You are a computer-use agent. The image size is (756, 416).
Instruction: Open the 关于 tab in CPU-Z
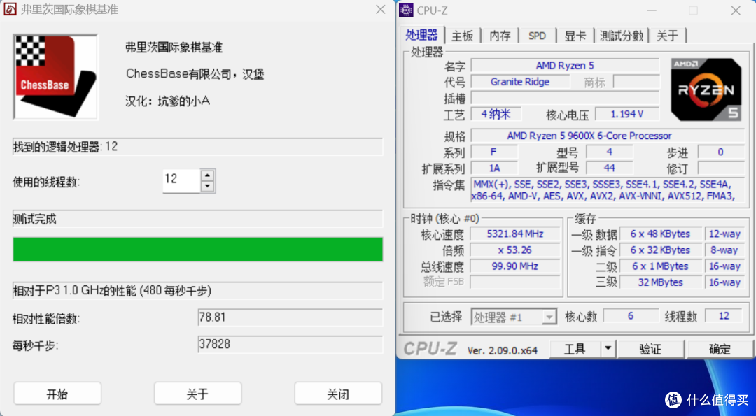(668, 36)
